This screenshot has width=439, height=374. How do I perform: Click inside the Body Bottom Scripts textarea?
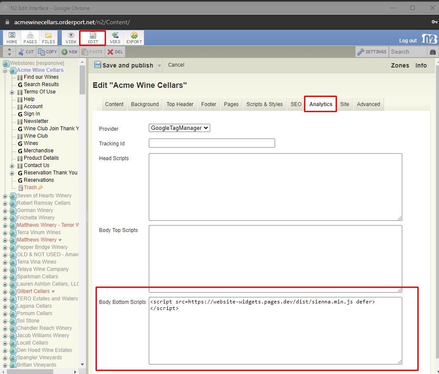276,331
